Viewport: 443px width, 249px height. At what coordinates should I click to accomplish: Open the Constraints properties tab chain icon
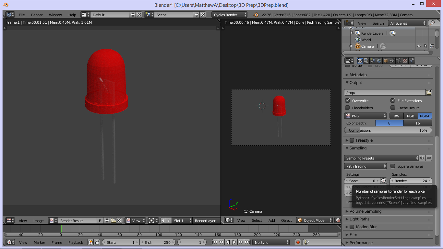tap(392, 61)
